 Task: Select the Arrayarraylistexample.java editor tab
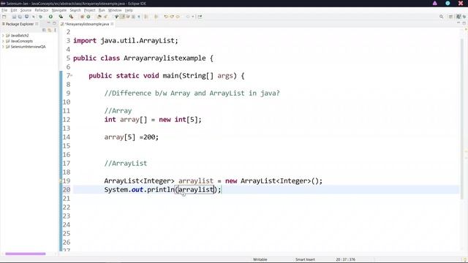point(87,24)
